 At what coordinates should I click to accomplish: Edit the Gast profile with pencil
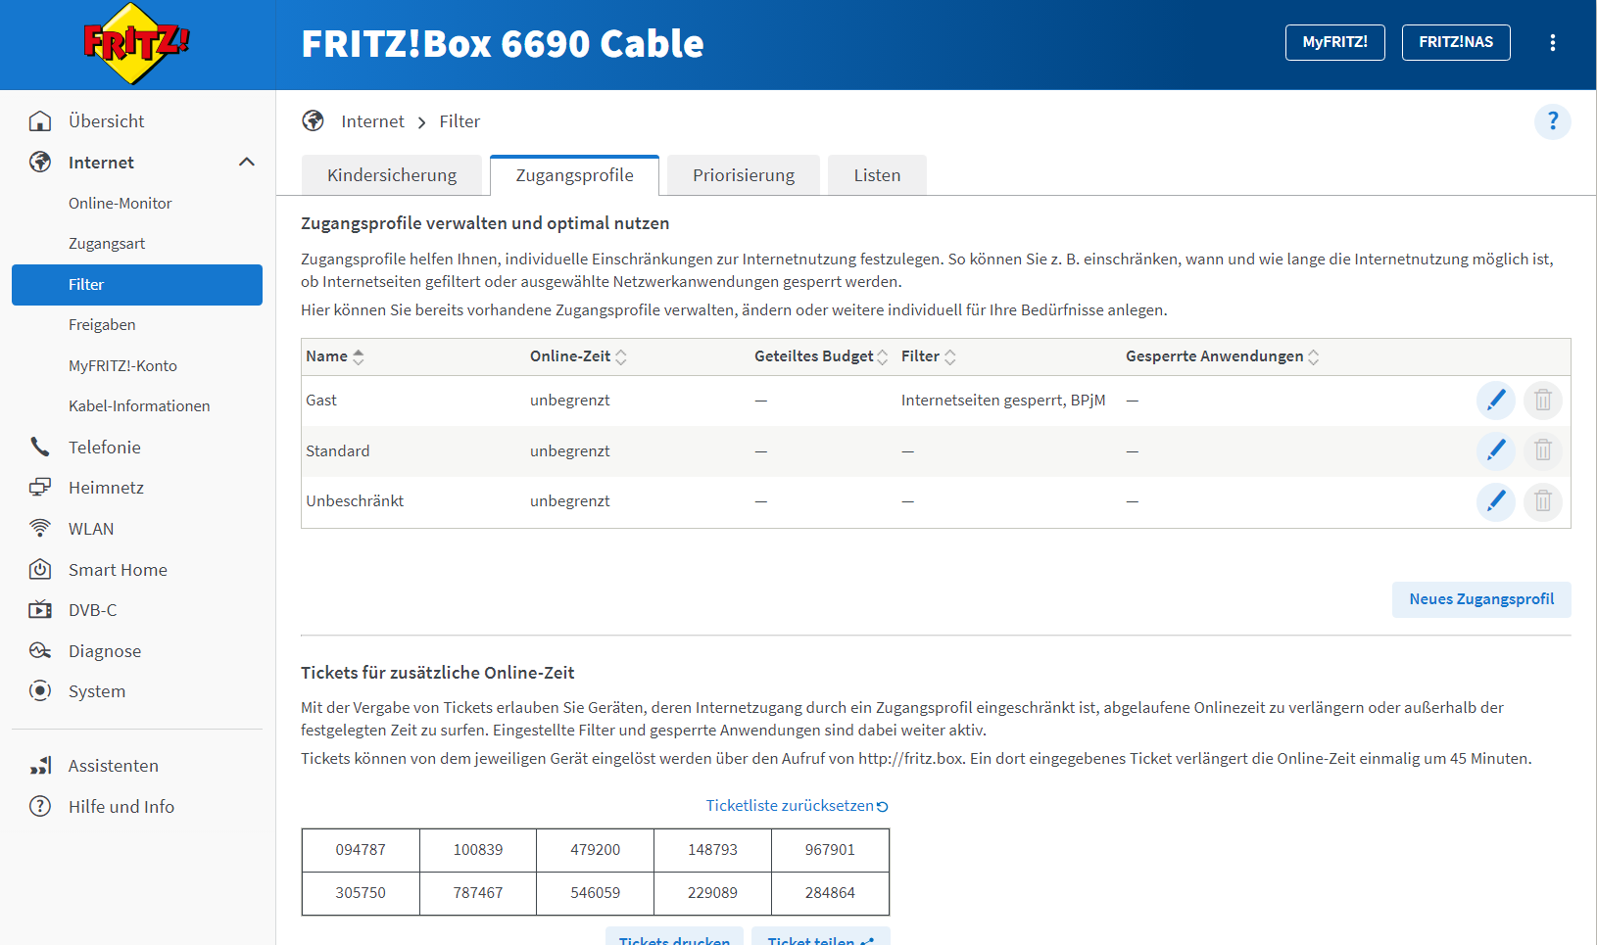coord(1496,400)
